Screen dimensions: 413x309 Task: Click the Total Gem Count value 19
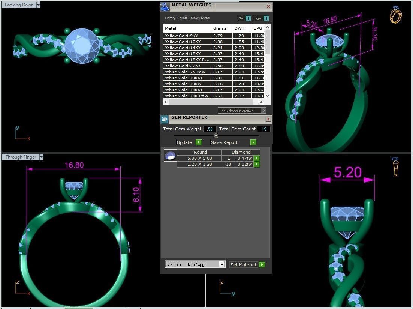[264, 129]
